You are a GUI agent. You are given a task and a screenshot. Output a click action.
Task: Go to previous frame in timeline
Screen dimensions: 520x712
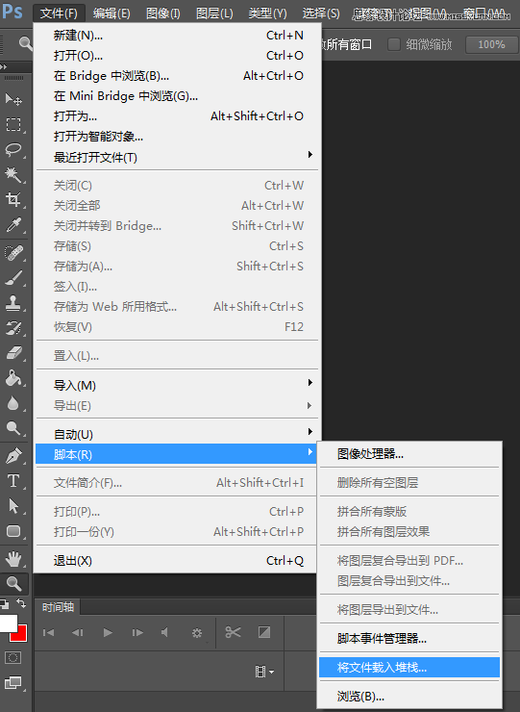coord(78,632)
